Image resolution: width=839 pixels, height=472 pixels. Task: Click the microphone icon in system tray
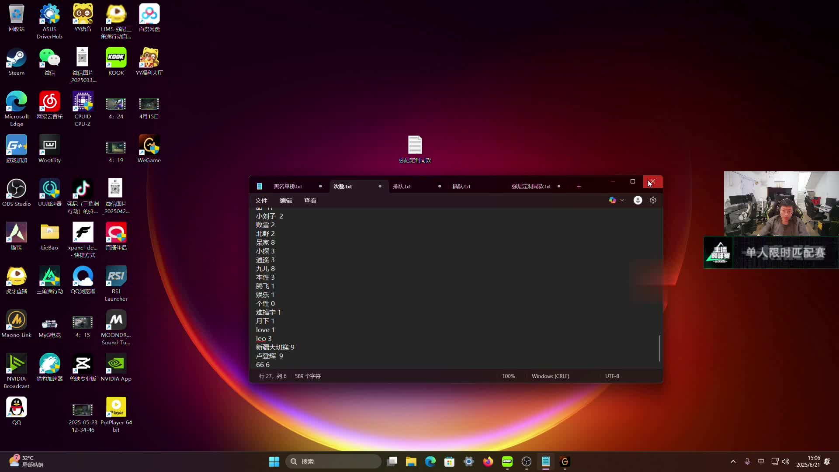coord(747,462)
